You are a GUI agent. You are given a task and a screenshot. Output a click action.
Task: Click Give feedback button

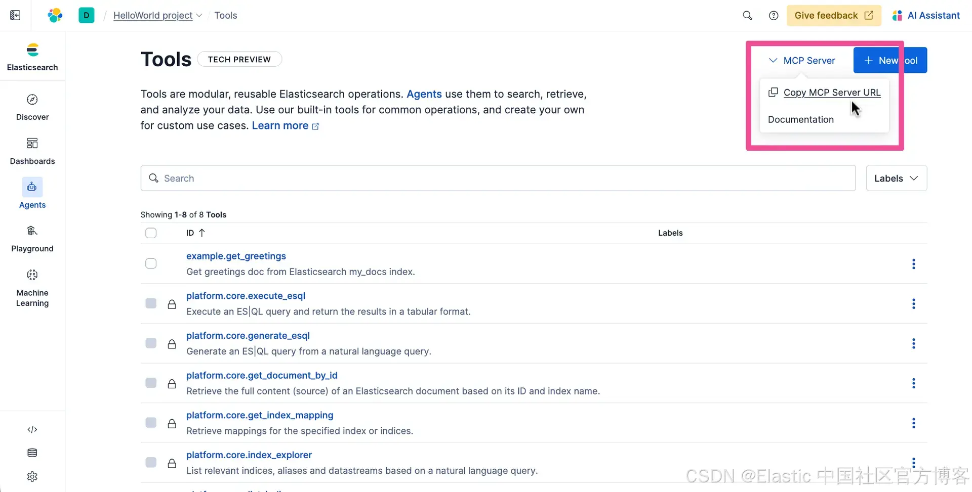[833, 15]
